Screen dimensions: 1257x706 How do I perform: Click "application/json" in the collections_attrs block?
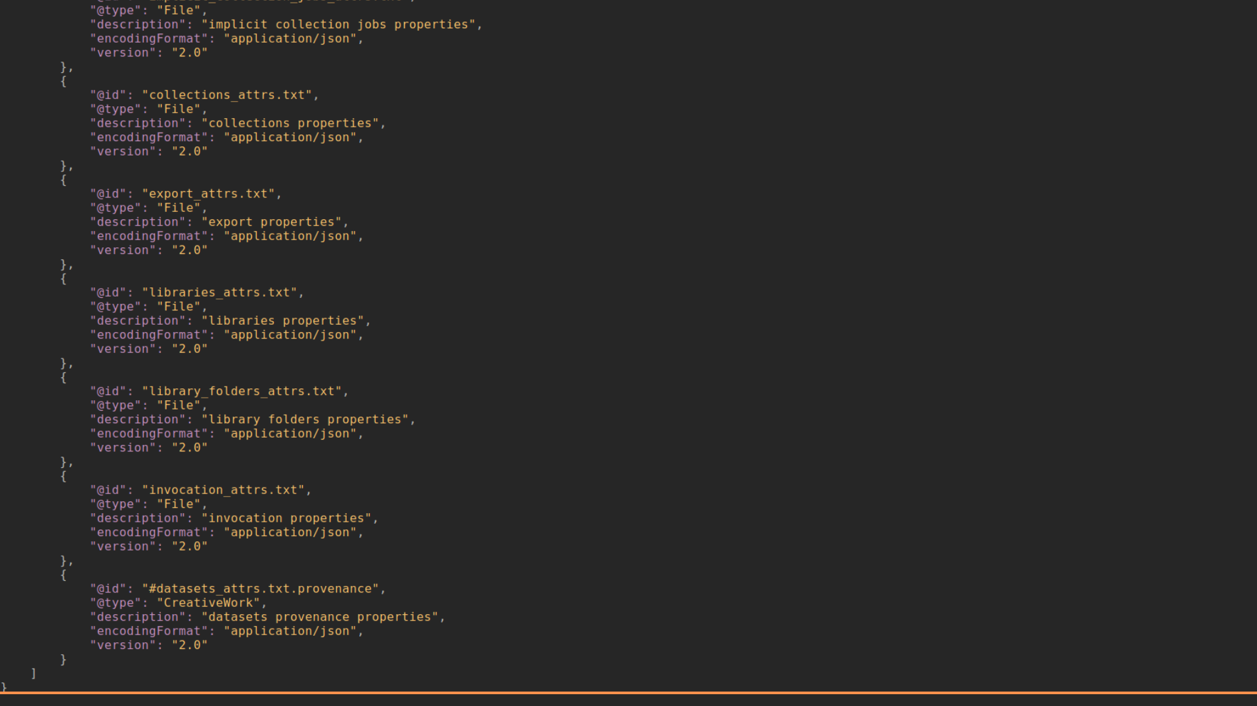point(291,138)
